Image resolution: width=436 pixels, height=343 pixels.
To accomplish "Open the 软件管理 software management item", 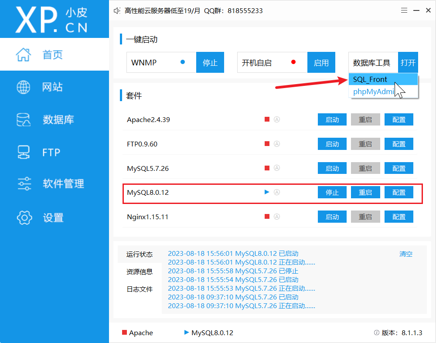I will [x=54, y=184].
